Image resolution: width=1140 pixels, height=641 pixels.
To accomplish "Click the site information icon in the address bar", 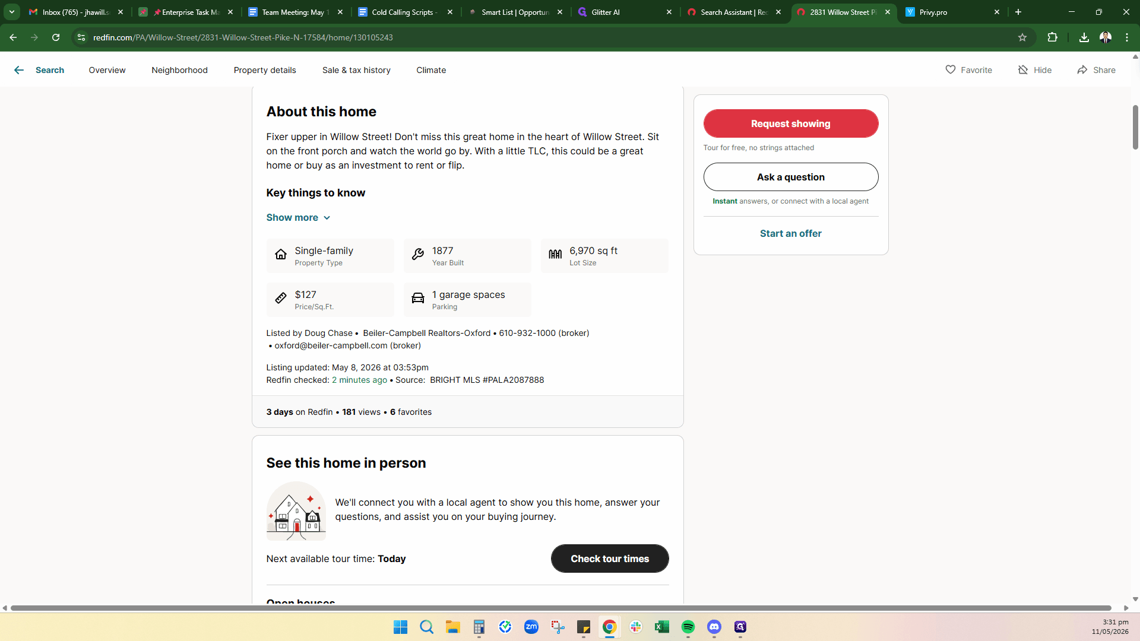I will [x=81, y=37].
